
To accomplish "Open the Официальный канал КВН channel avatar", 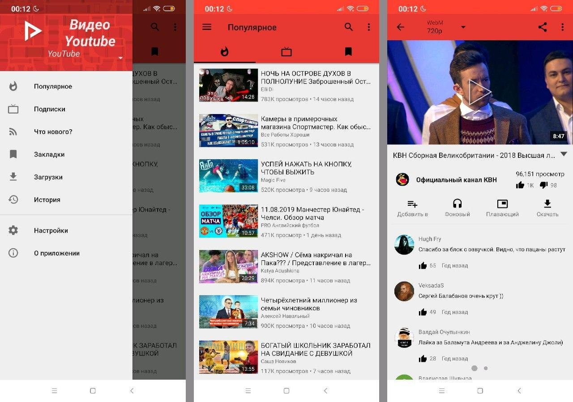I will 402,180.
